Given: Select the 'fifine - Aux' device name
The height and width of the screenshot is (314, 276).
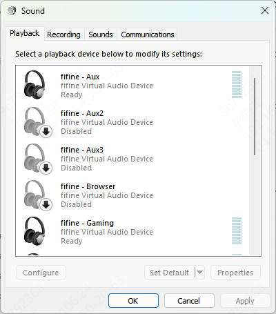Looking at the screenshot, I should pos(80,77).
